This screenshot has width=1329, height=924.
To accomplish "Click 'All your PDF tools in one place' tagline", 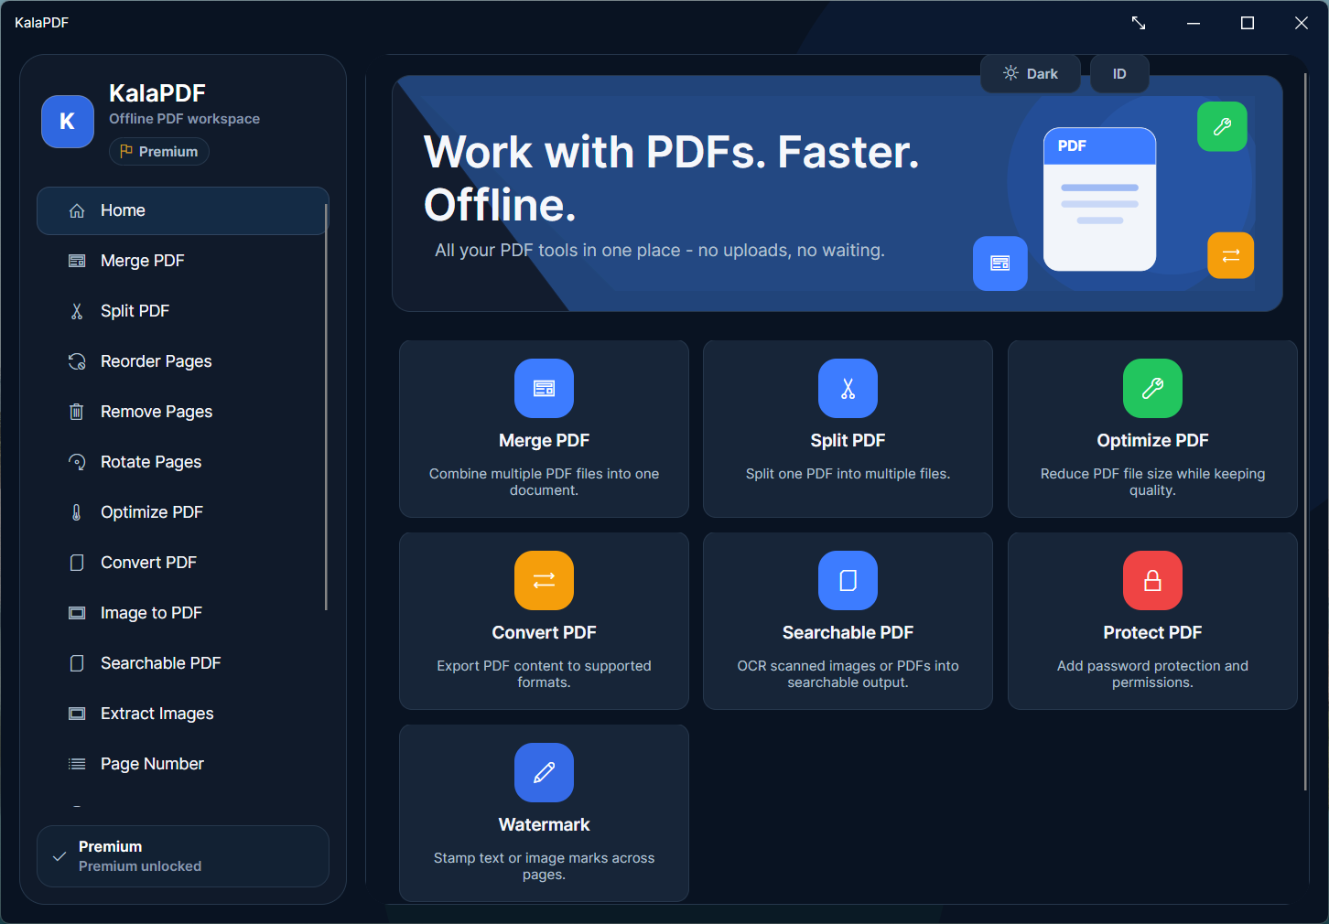I will coord(660,251).
